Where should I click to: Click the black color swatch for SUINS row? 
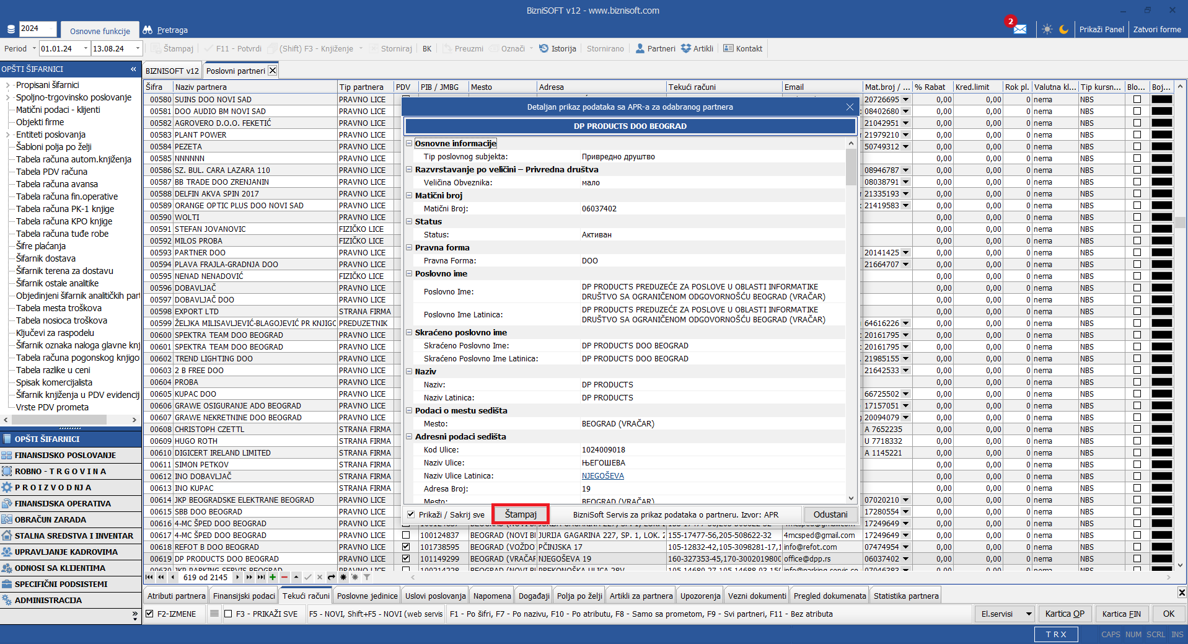click(x=1161, y=99)
